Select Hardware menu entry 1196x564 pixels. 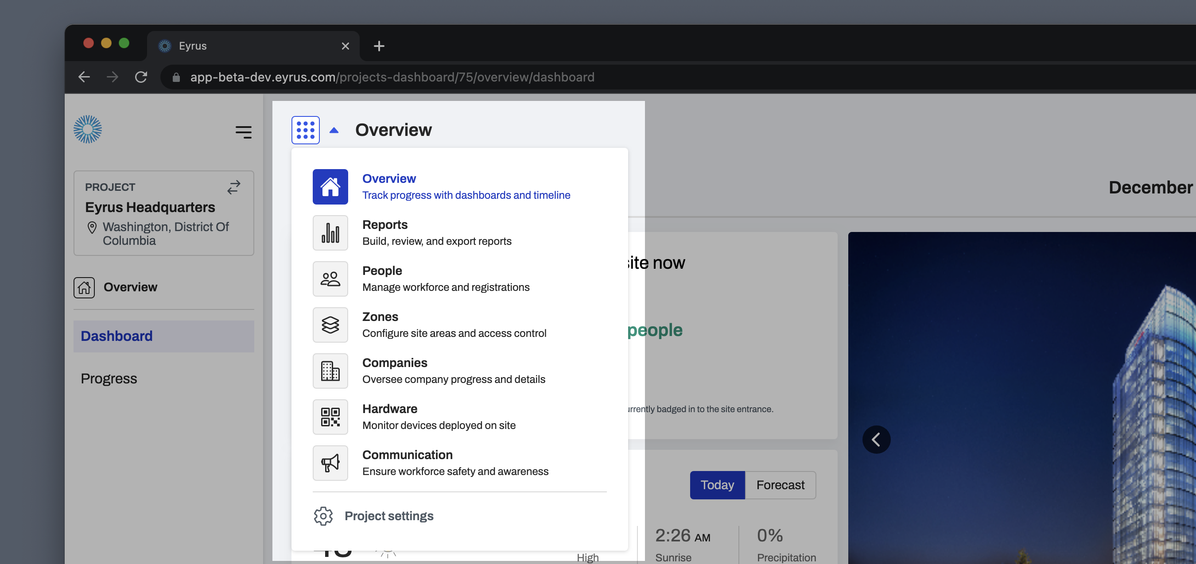tap(460, 417)
